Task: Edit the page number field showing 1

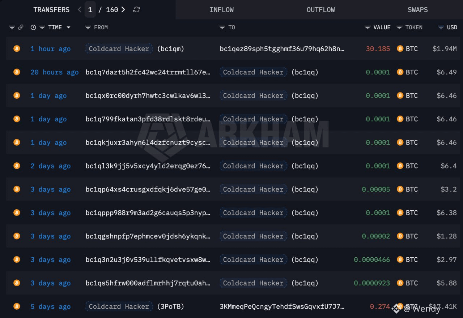Action: tap(90, 10)
